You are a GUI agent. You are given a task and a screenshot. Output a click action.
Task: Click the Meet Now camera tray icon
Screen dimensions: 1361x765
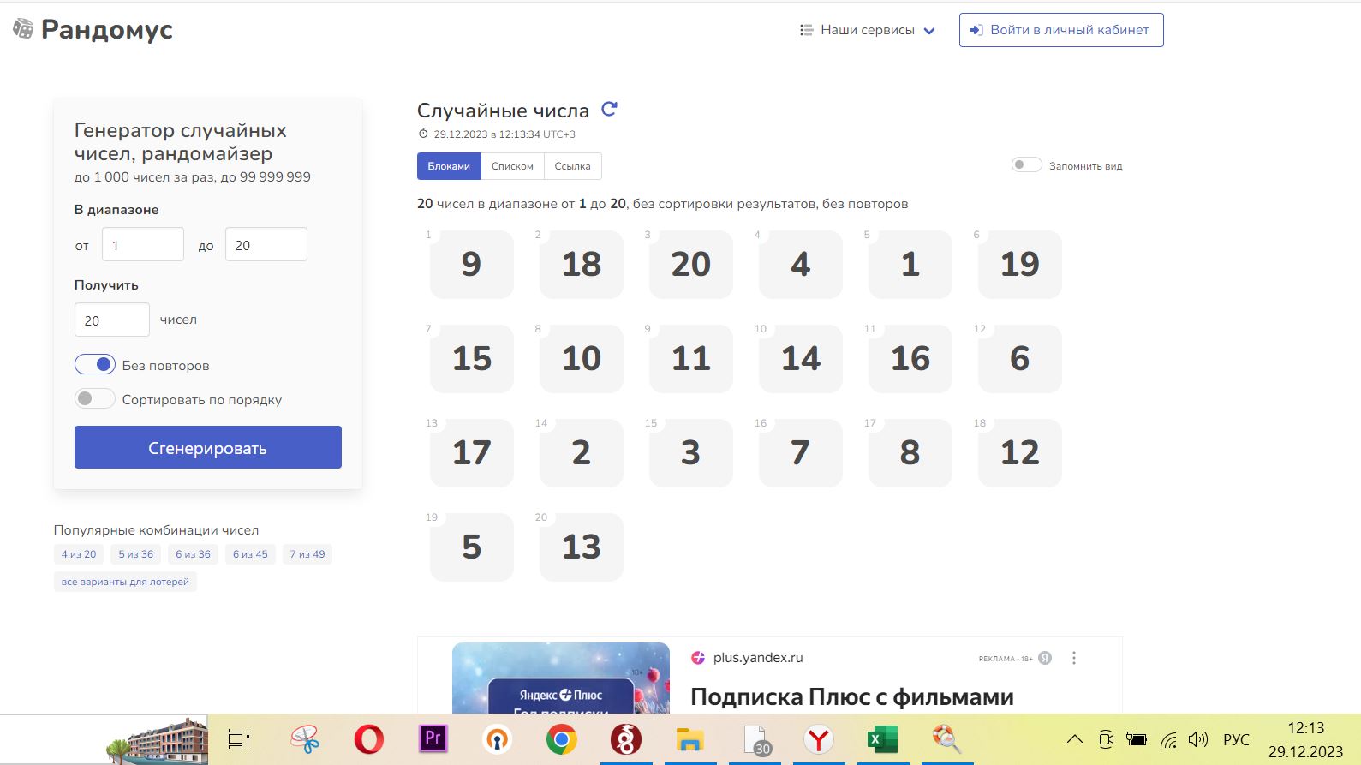1106,739
